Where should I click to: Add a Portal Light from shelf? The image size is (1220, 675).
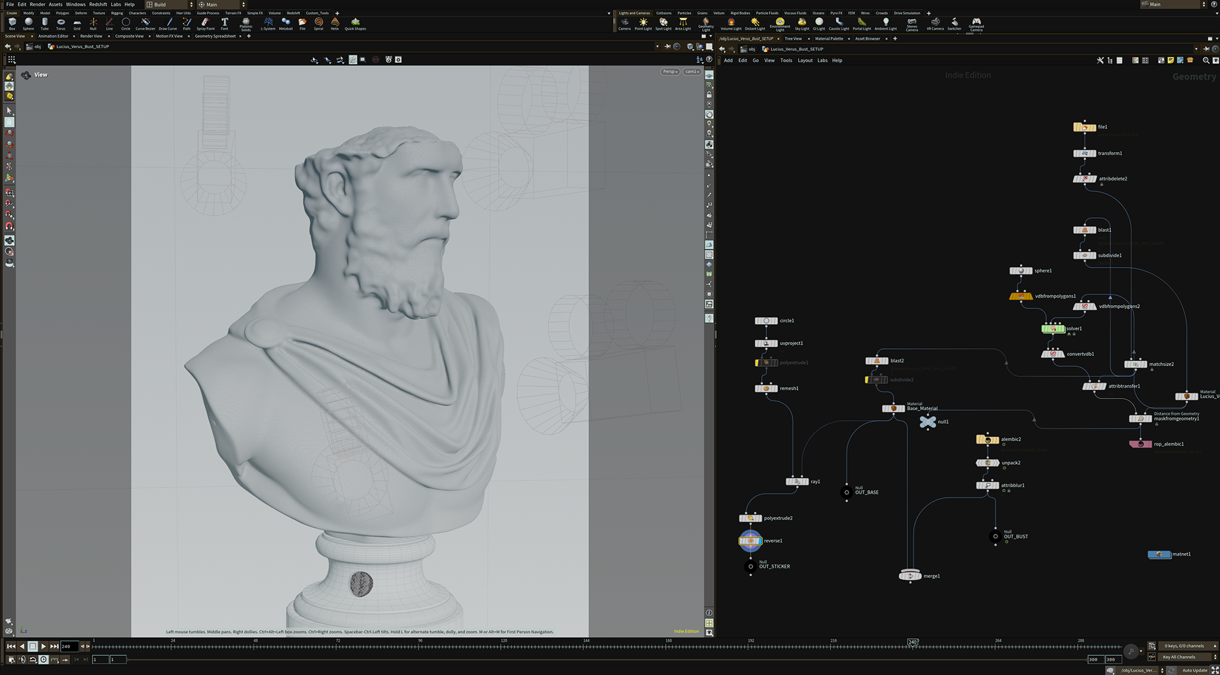pyautogui.click(x=862, y=24)
